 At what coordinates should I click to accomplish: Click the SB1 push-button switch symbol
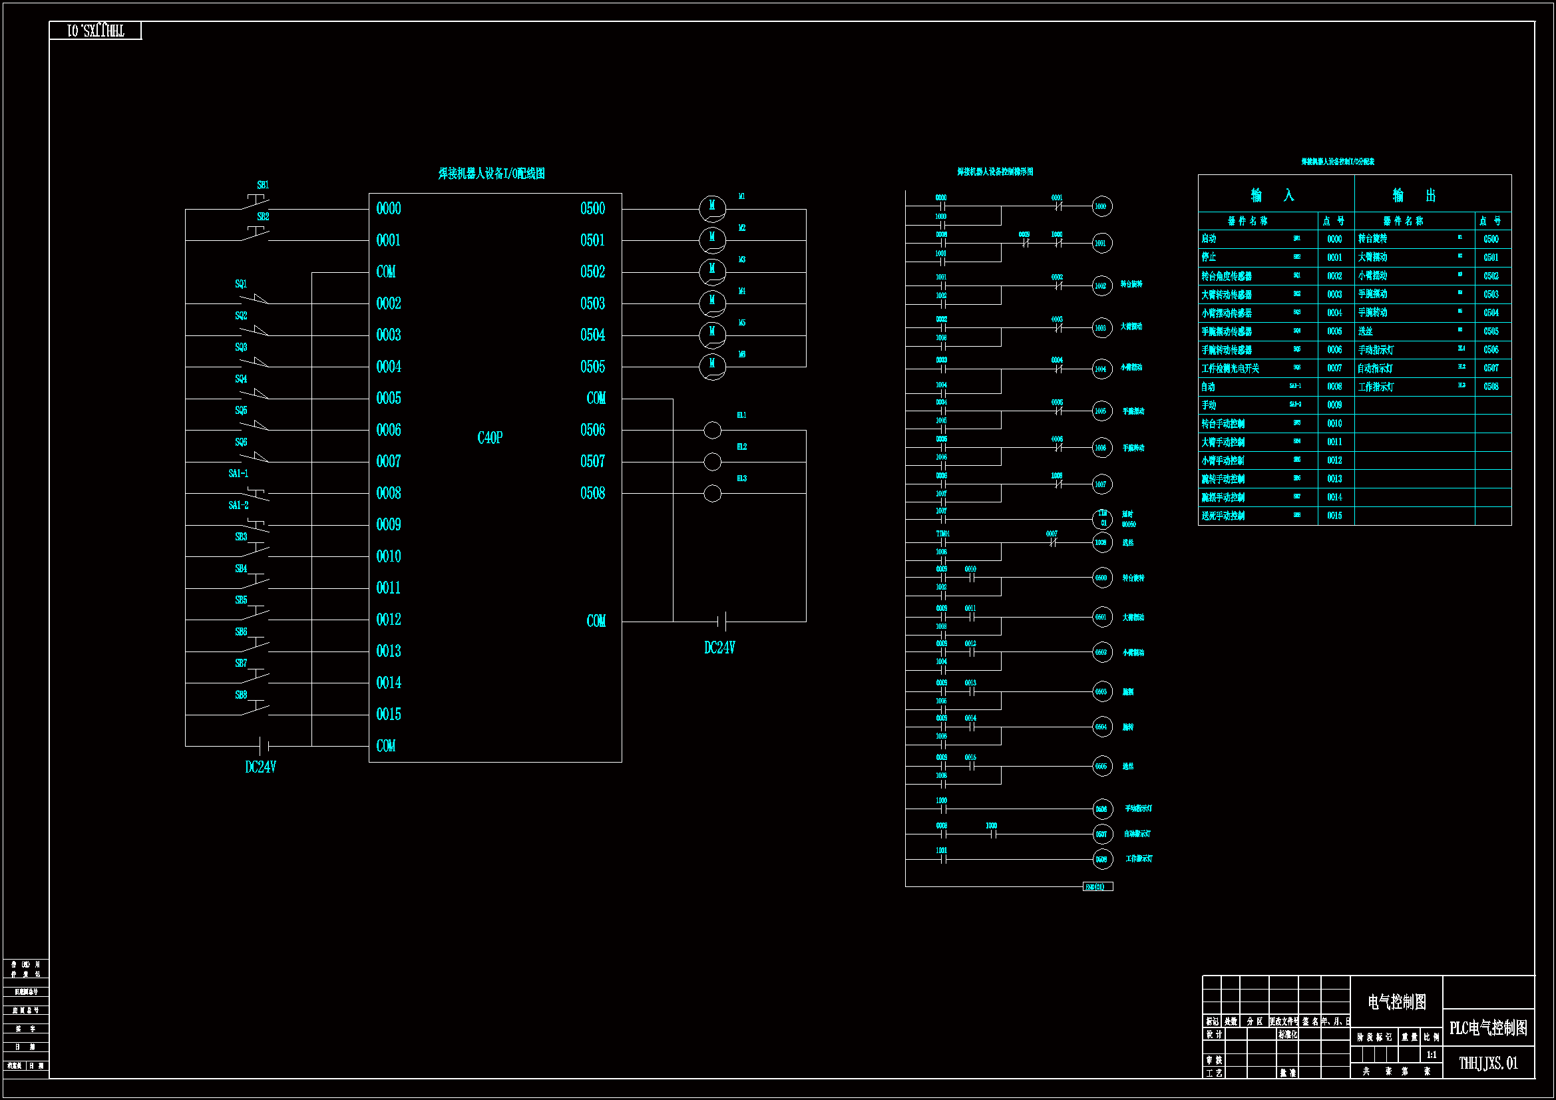point(258,201)
